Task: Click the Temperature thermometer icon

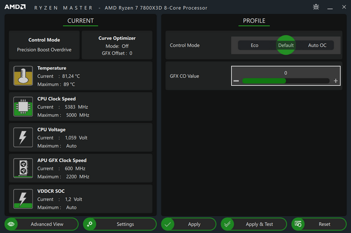Action: point(23,76)
